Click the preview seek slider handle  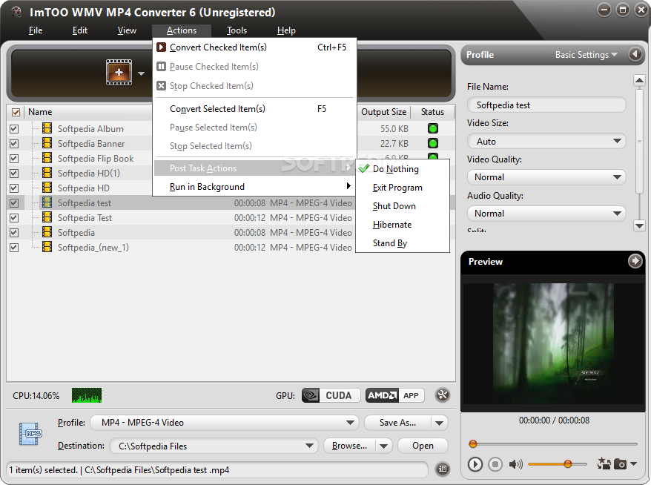point(472,444)
